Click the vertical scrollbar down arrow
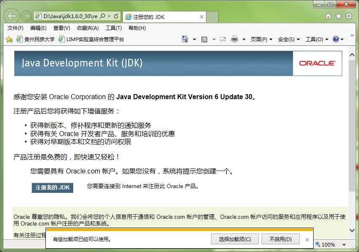The image size is (359, 252). click(x=352, y=230)
